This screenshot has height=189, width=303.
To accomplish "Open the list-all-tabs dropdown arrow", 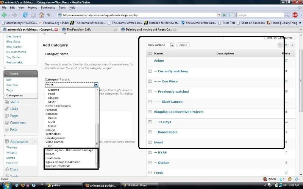I will [301, 29].
